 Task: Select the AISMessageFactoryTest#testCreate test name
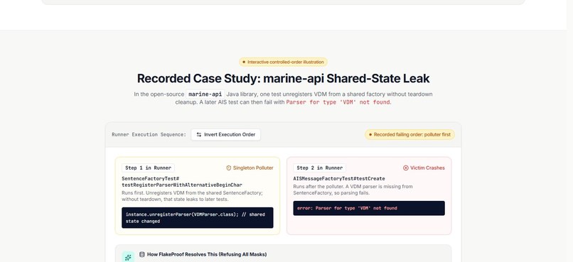click(339, 179)
